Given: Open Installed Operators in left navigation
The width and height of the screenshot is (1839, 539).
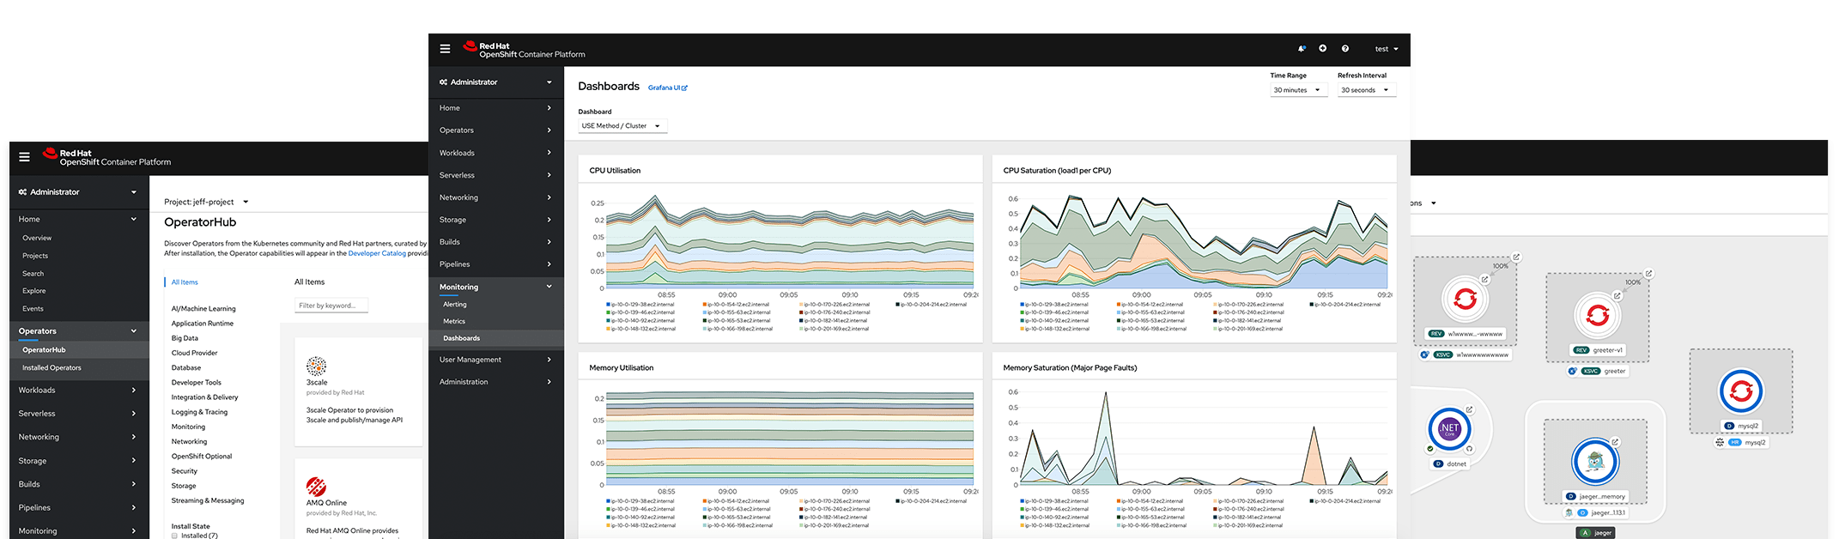Looking at the screenshot, I should [52, 367].
